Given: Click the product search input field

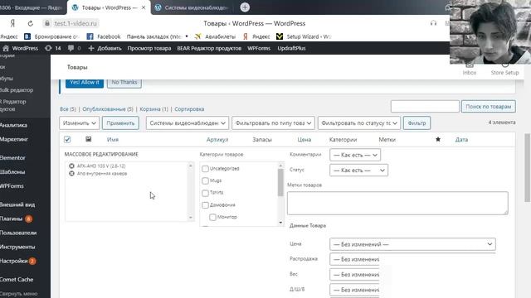Looking at the screenshot, I should 425,107.
